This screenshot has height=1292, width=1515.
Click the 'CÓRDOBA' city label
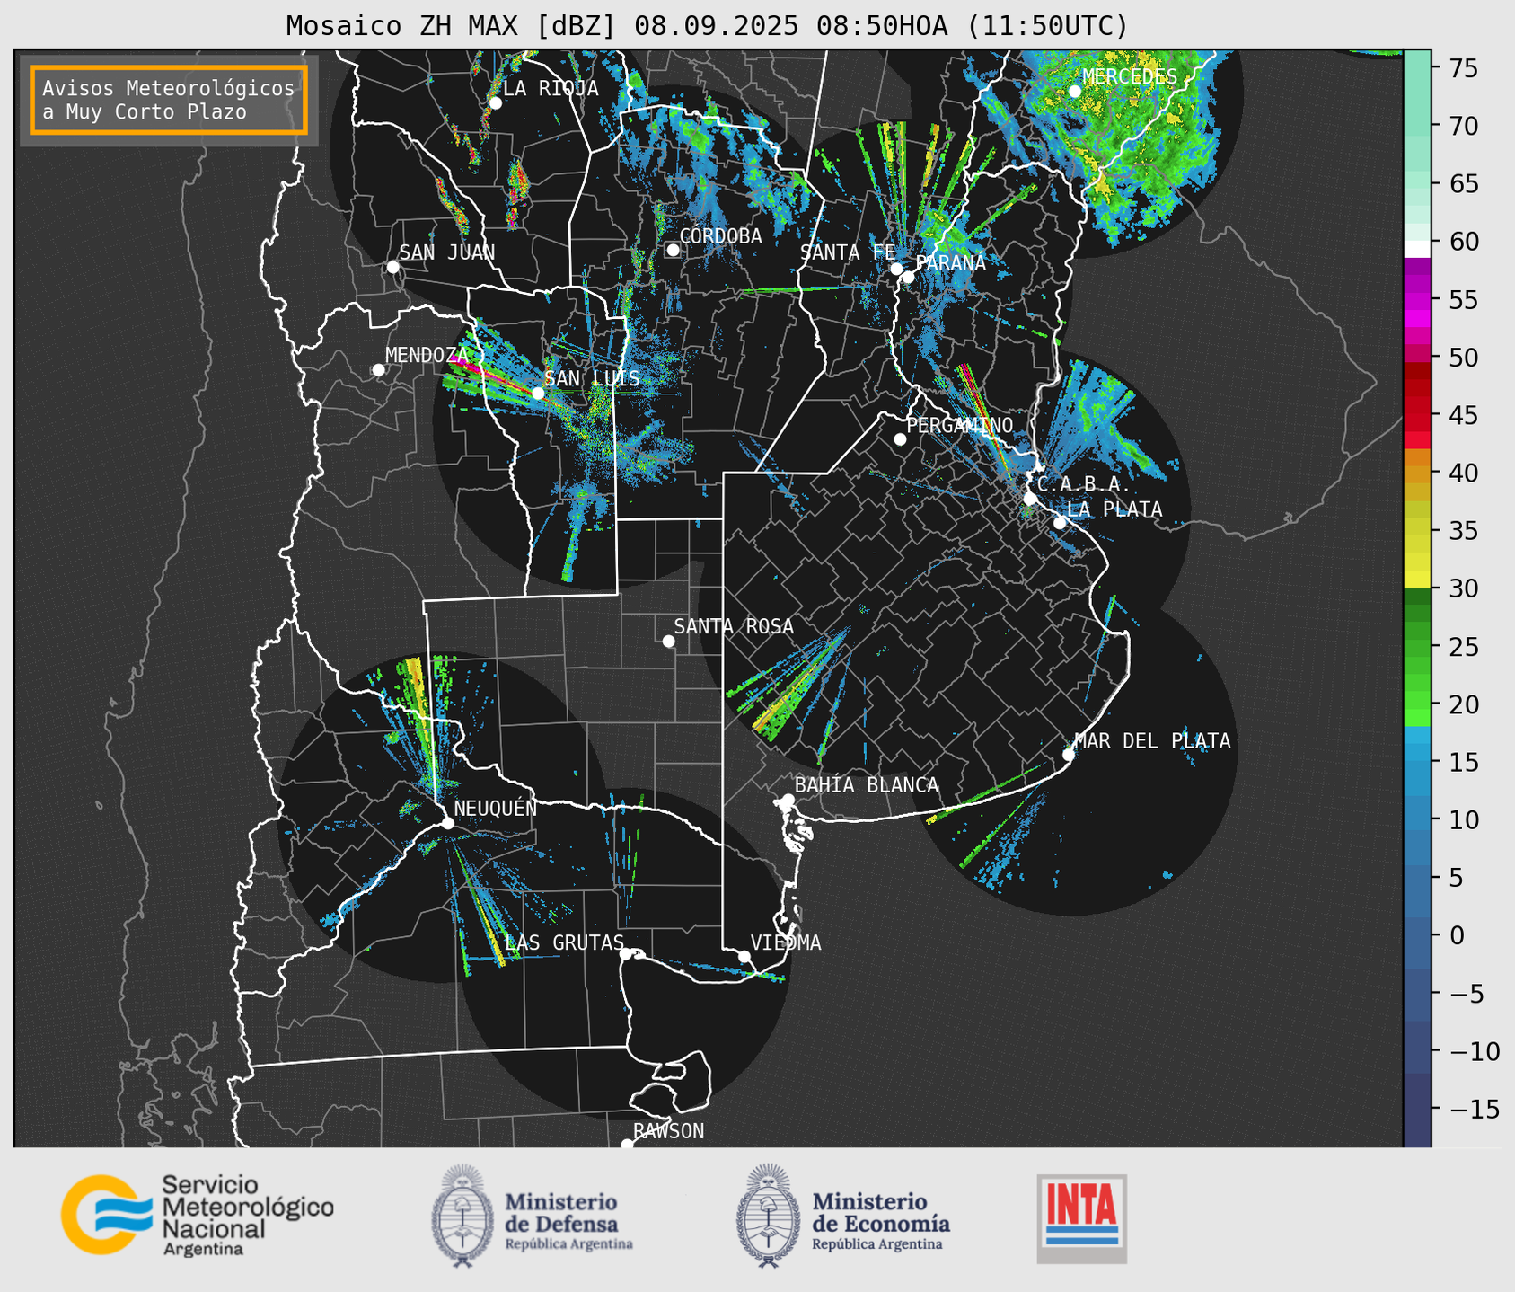(720, 236)
